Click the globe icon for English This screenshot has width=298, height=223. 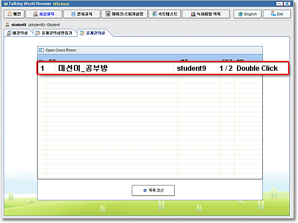tap(241, 14)
